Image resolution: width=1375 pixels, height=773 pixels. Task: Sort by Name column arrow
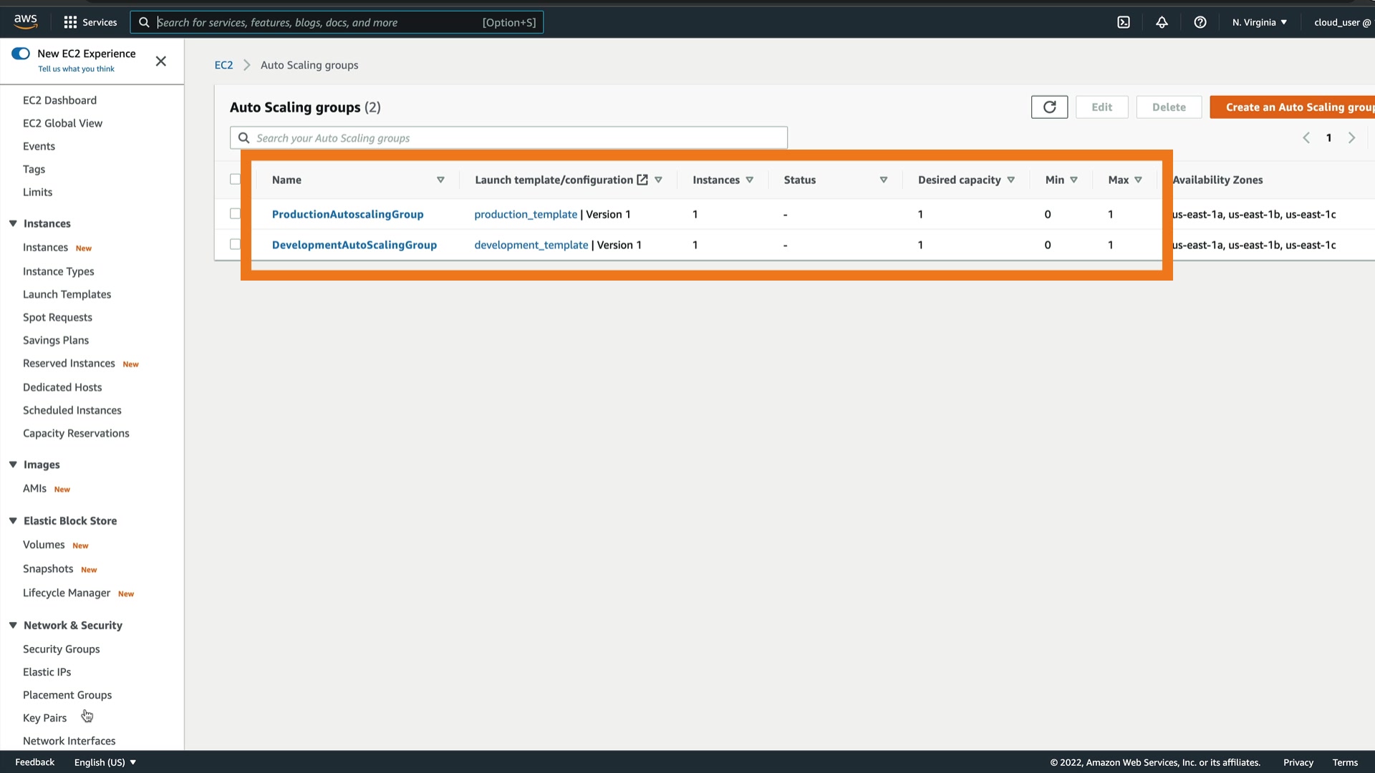(x=440, y=180)
